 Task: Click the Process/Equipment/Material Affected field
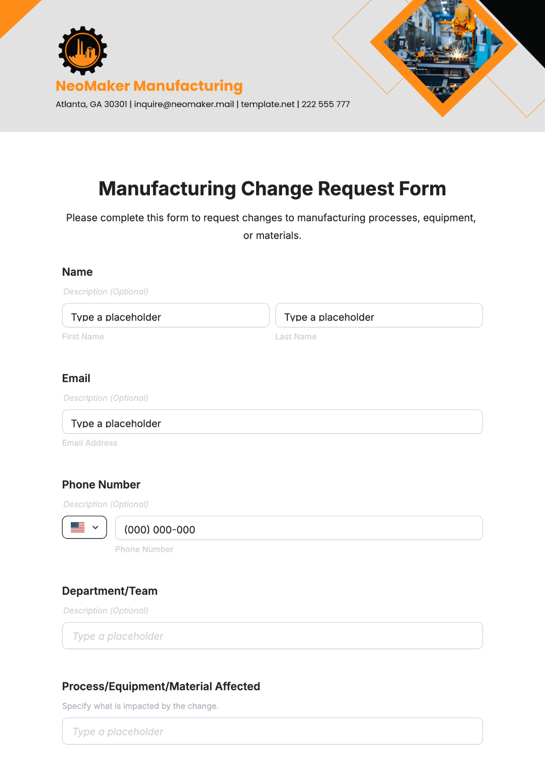272,731
